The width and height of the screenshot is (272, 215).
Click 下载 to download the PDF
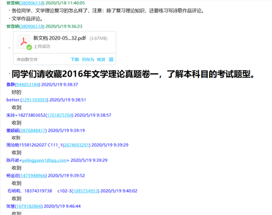[x=75, y=59]
